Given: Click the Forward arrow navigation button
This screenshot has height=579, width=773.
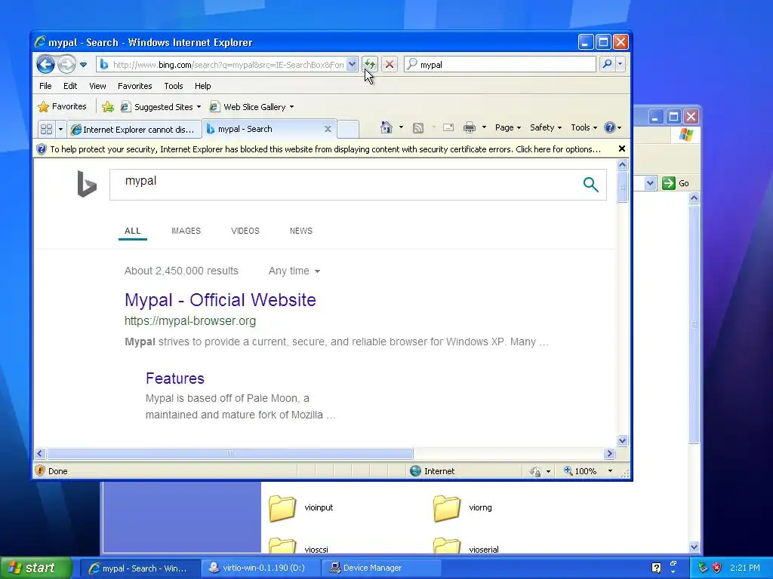Looking at the screenshot, I should click(x=66, y=64).
